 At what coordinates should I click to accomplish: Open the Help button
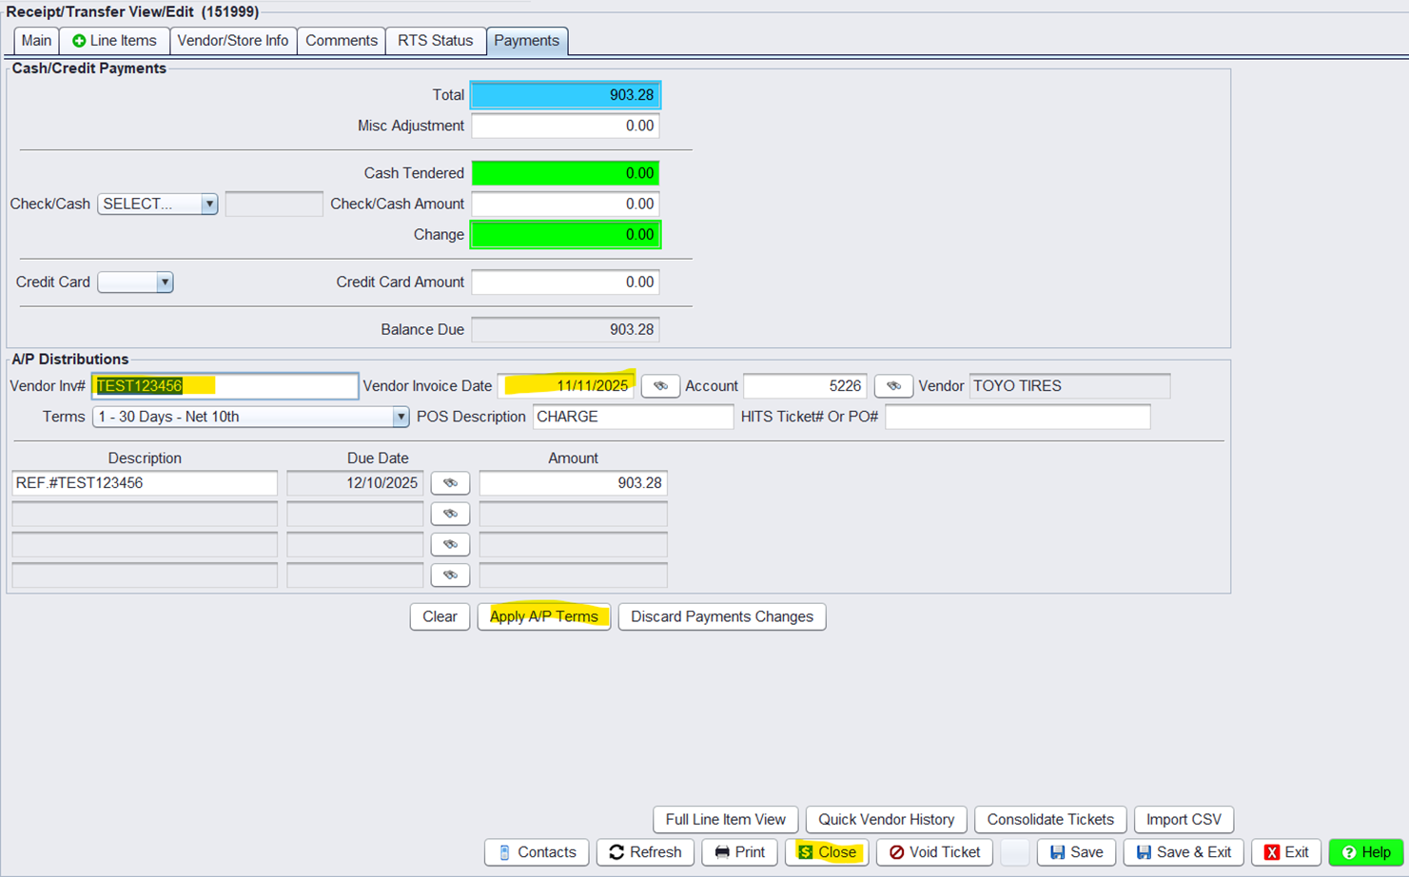point(1365,852)
